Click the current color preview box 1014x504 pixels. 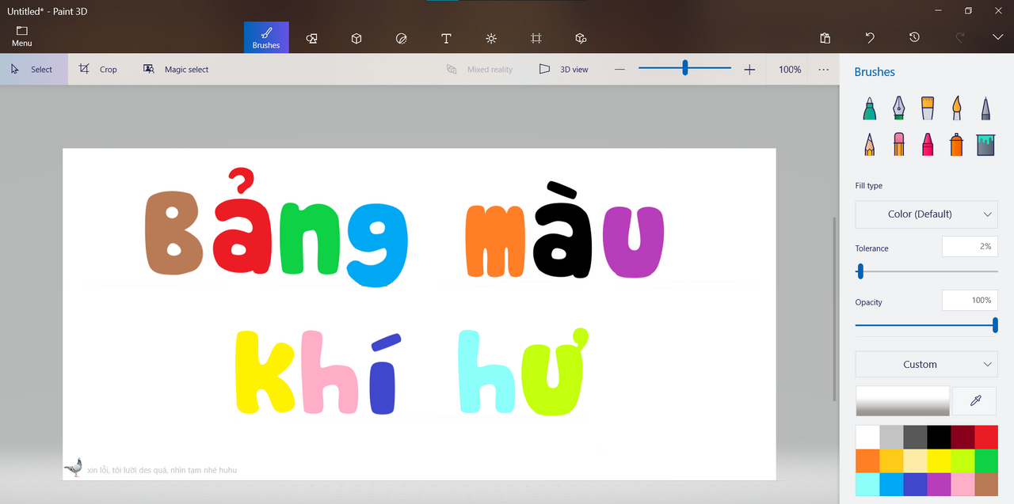(x=902, y=401)
